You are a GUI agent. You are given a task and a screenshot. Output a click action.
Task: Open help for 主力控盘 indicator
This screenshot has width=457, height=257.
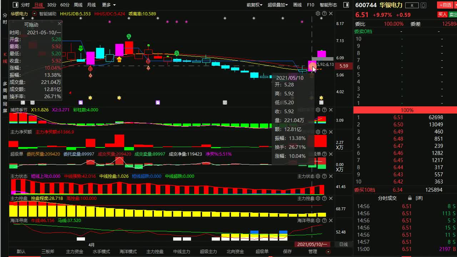click(x=324, y=198)
